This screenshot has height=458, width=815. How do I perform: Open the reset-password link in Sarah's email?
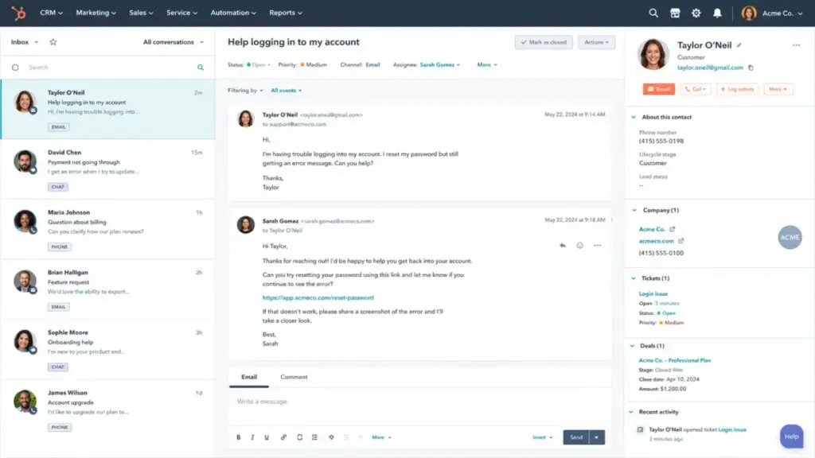(318, 297)
